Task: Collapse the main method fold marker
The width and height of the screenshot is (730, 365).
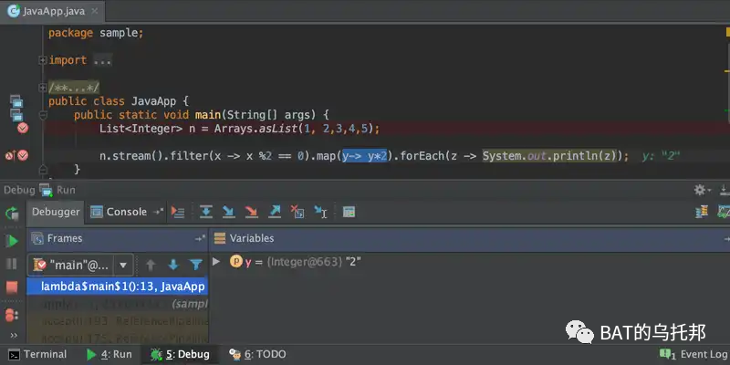Action: click(43, 115)
